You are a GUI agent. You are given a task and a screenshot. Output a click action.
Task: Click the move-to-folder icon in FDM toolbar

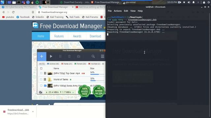[x=78, y=56]
